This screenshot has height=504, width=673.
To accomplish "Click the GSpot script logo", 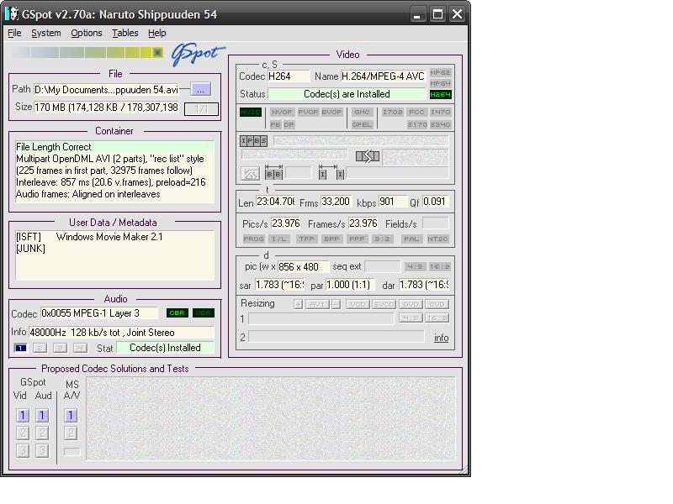I will pos(198,55).
